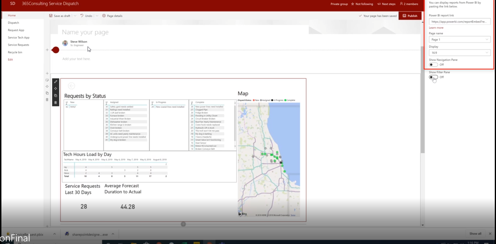Image resolution: width=496 pixels, height=244 pixels.
Task: Toggle Show Filter Pane switch
Action: pyautogui.click(x=434, y=77)
